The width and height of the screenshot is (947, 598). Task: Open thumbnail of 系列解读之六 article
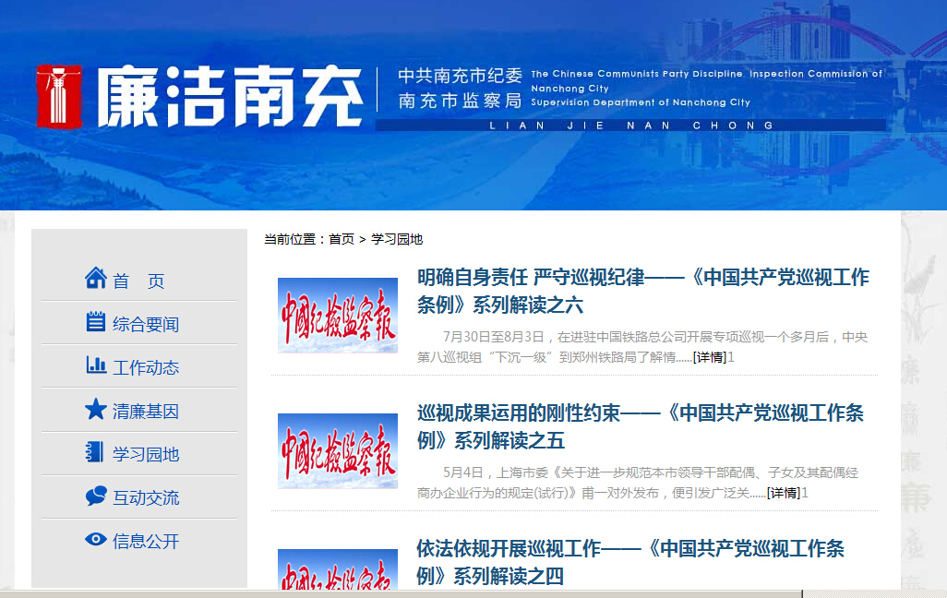338,316
